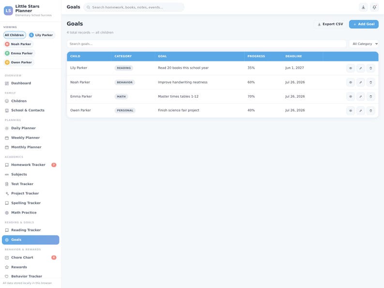Click the Homework Tracker count badge
384x288 pixels.
tap(54, 165)
